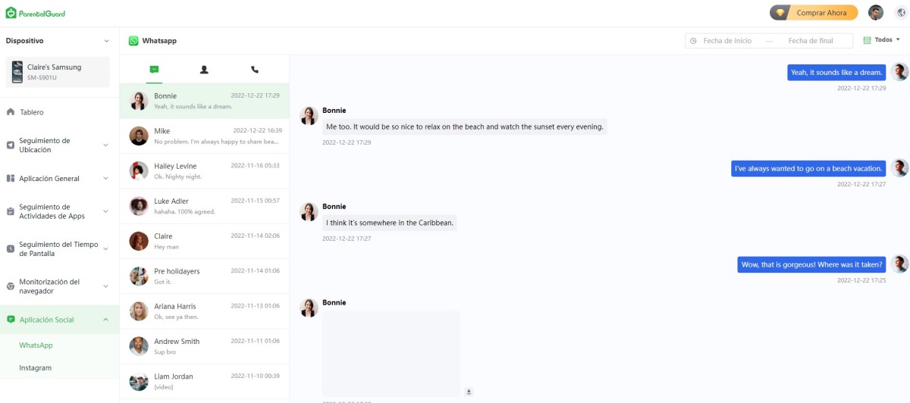
Task: Open the call log phone icon
Action: (255, 70)
